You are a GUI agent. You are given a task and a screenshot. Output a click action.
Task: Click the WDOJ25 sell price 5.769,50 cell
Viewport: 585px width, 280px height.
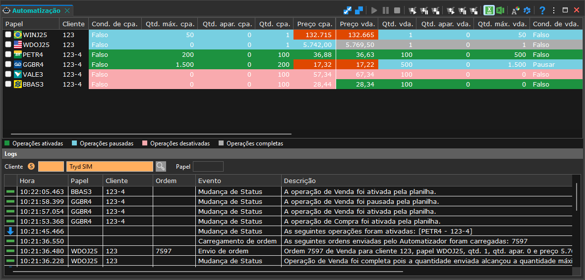click(x=357, y=45)
